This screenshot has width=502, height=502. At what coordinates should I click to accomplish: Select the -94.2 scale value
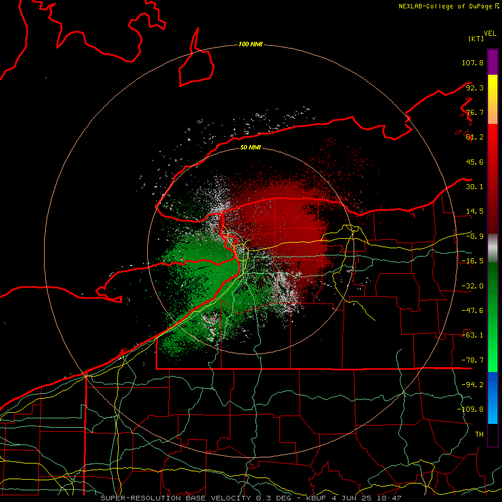tap(472, 385)
